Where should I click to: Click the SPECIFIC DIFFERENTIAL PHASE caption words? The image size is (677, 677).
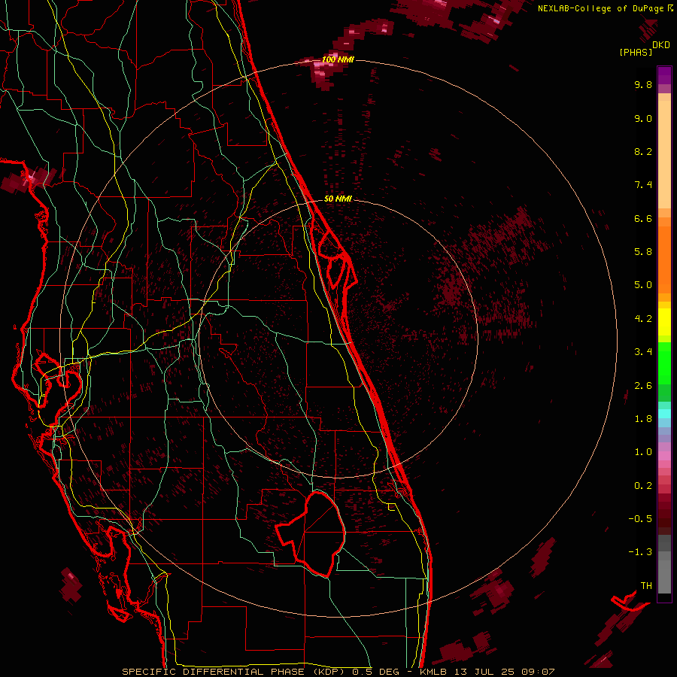click(x=214, y=672)
